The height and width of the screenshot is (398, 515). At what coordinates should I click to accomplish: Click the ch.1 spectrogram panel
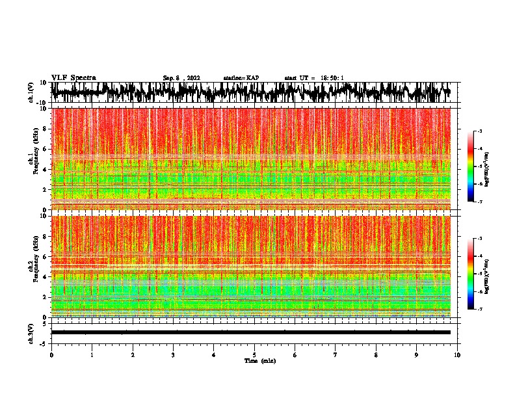click(251, 159)
